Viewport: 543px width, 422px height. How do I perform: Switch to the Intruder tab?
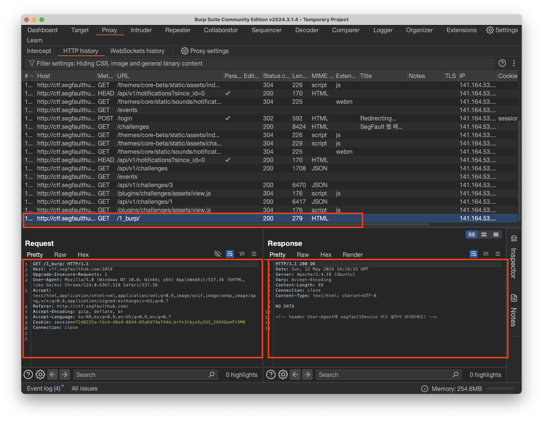[141, 30]
